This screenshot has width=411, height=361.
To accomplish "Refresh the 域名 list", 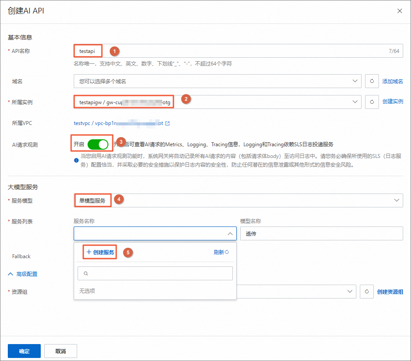I will coord(372,81).
